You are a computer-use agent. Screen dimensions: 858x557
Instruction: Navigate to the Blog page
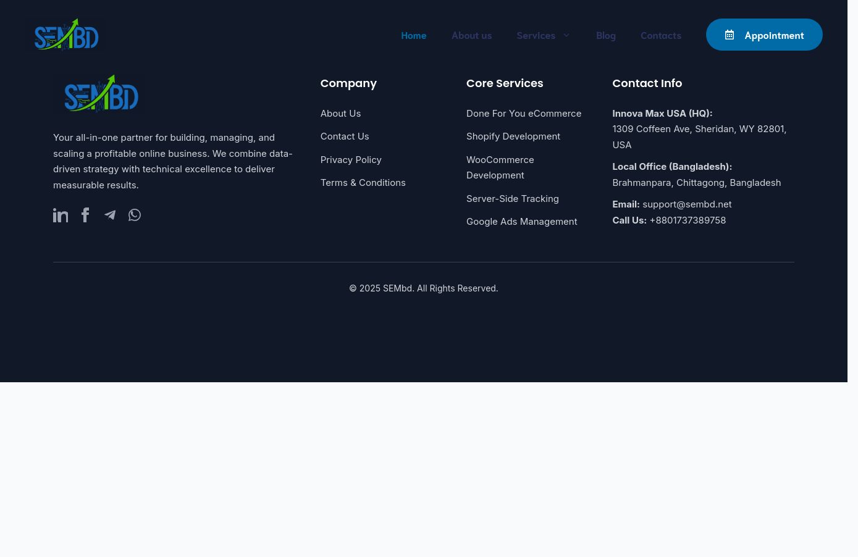click(x=605, y=35)
